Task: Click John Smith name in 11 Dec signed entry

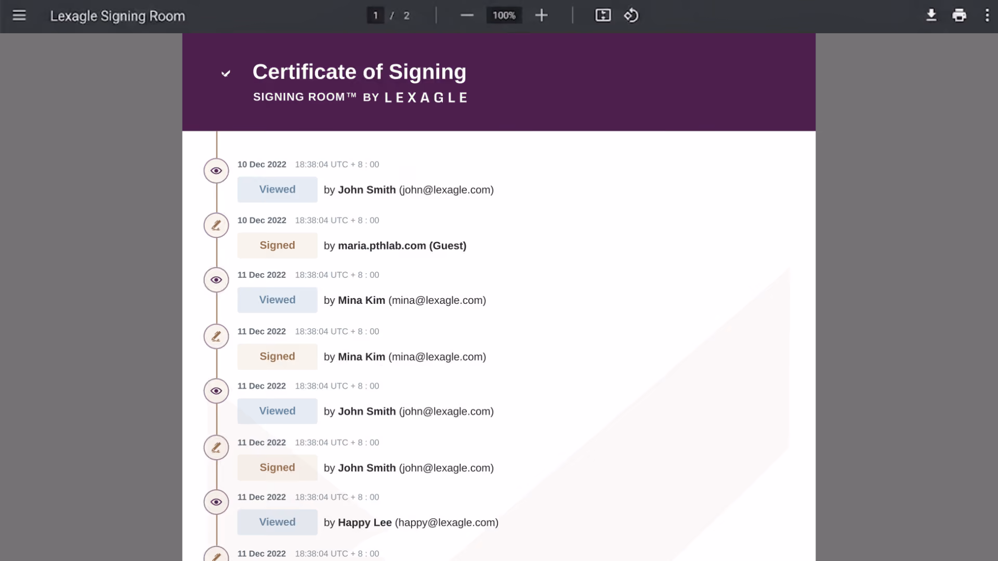Action: (x=367, y=468)
